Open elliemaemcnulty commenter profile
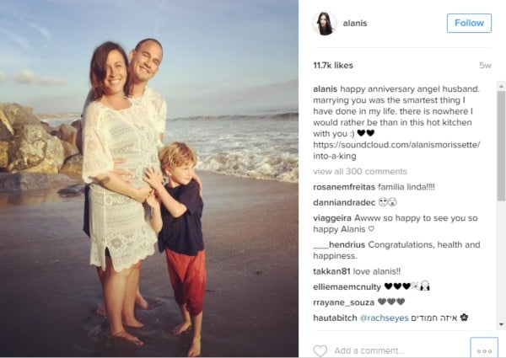This screenshot has height=358, width=506. 347,286
